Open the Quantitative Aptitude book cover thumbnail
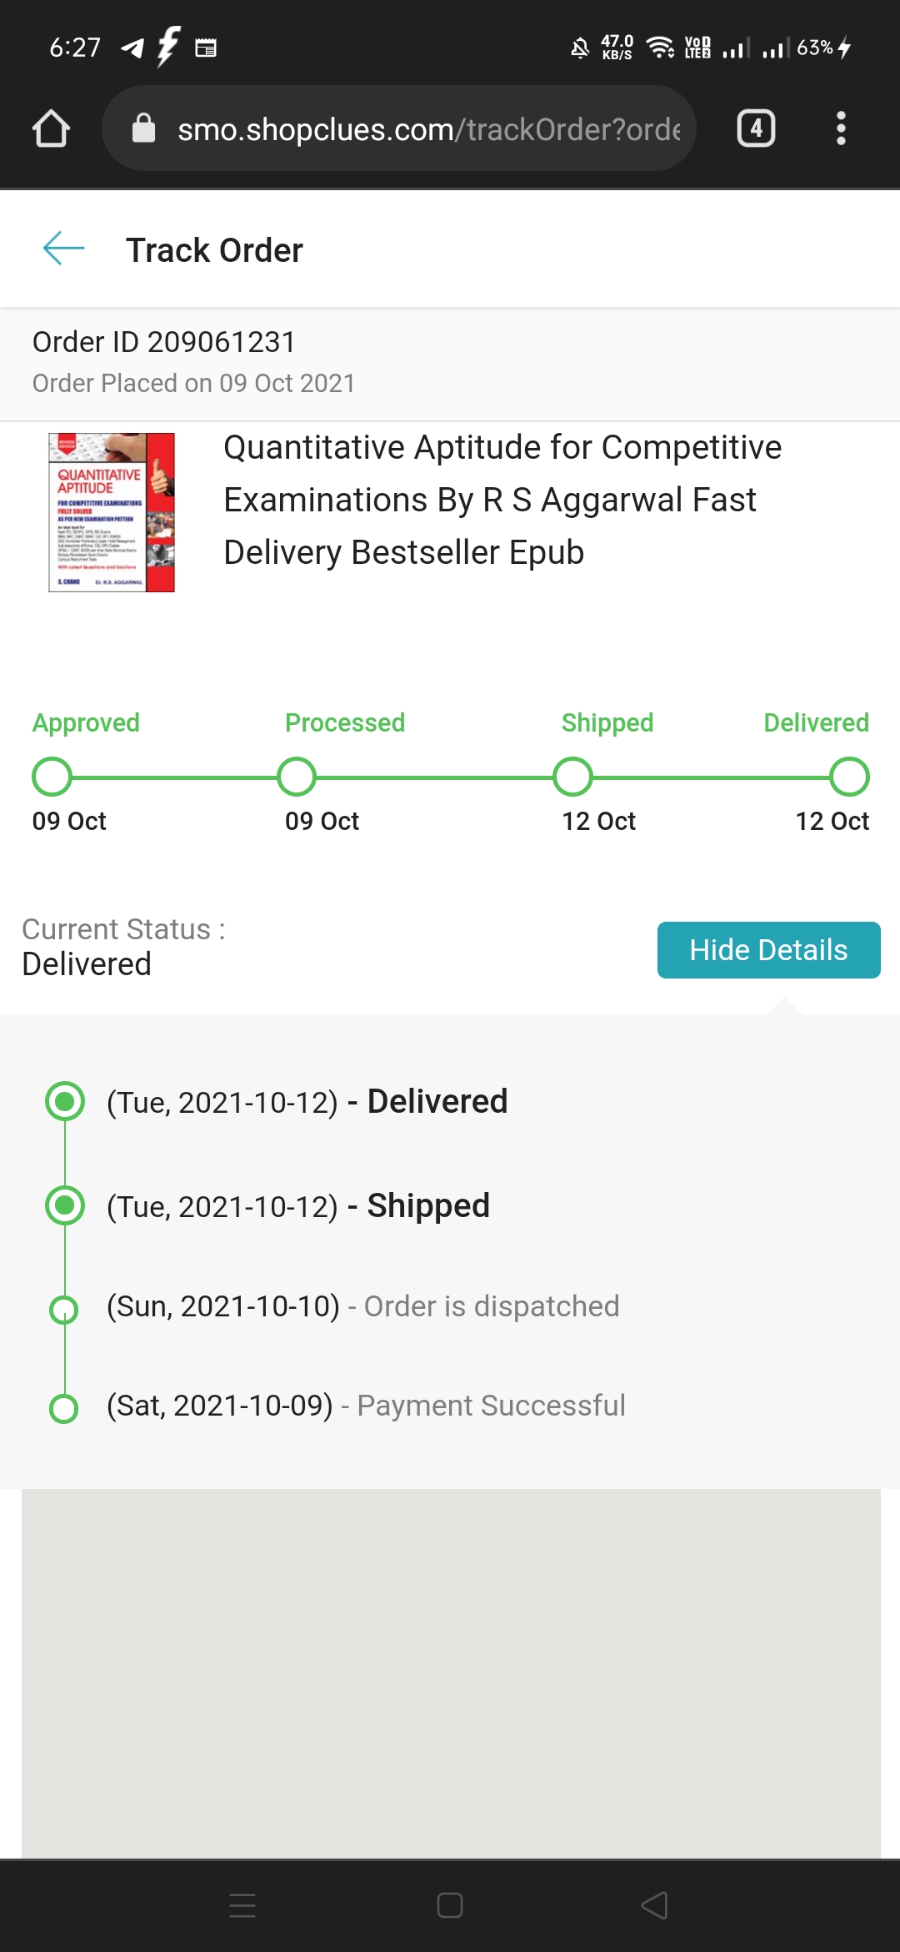900x1952 pixels. [x=112, y=512]
